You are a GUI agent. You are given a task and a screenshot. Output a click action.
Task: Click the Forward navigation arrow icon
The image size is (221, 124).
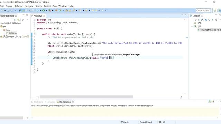click(x=102, y=10)
